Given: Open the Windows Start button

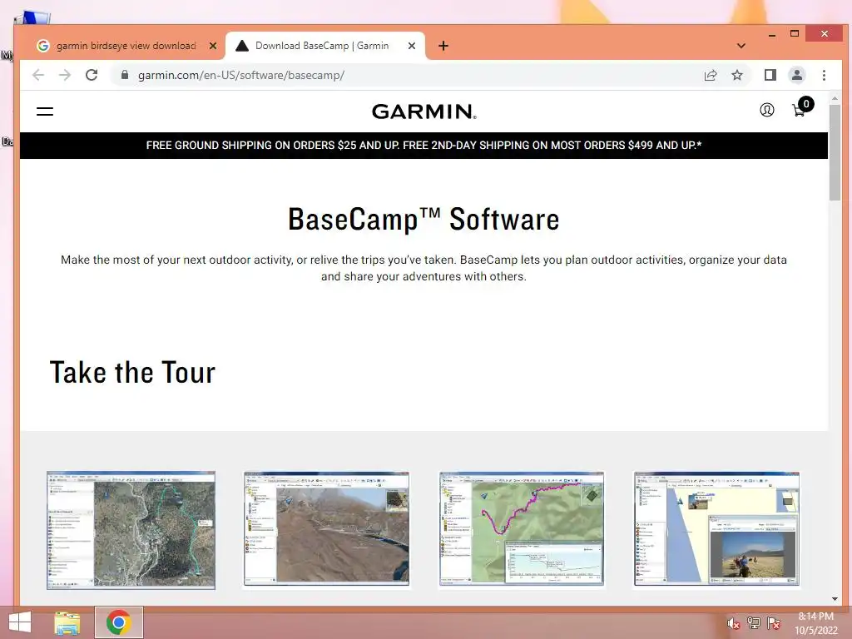Looking at the screenshot, I should tap(20, 622).
